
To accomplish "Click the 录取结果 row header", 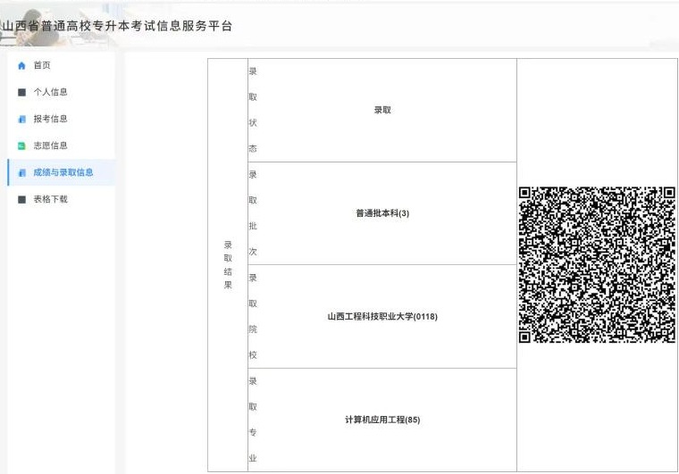I will [228, 265].
